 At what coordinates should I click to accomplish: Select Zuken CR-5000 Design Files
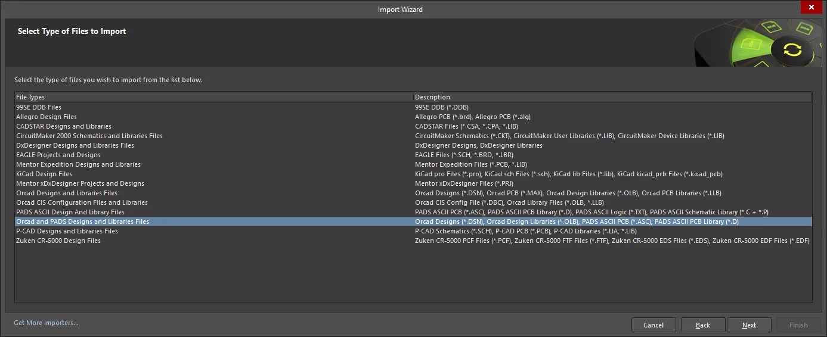(x=413, y=241)
